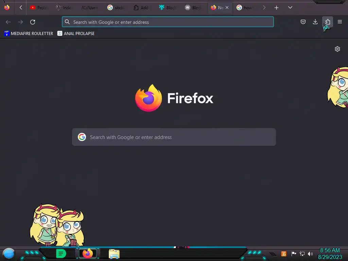Image resolution: width=348 pixels, height=261 pixels.
Task: Open the Downloads panel
Action: [x=315, y=22]
